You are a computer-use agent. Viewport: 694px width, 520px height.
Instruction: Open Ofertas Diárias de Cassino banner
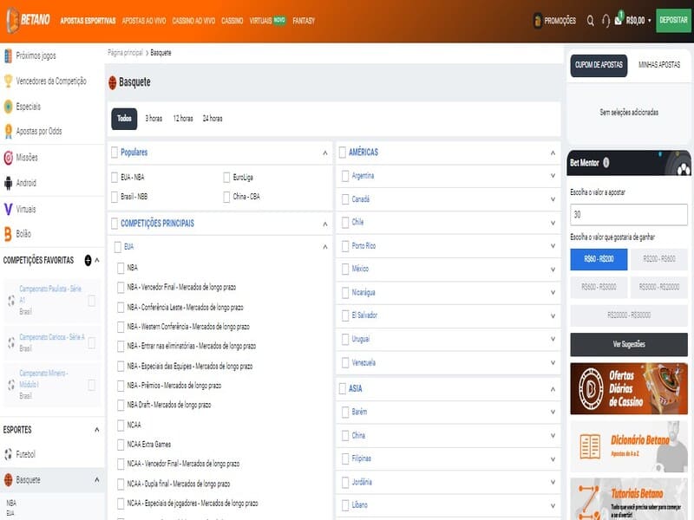629,388
